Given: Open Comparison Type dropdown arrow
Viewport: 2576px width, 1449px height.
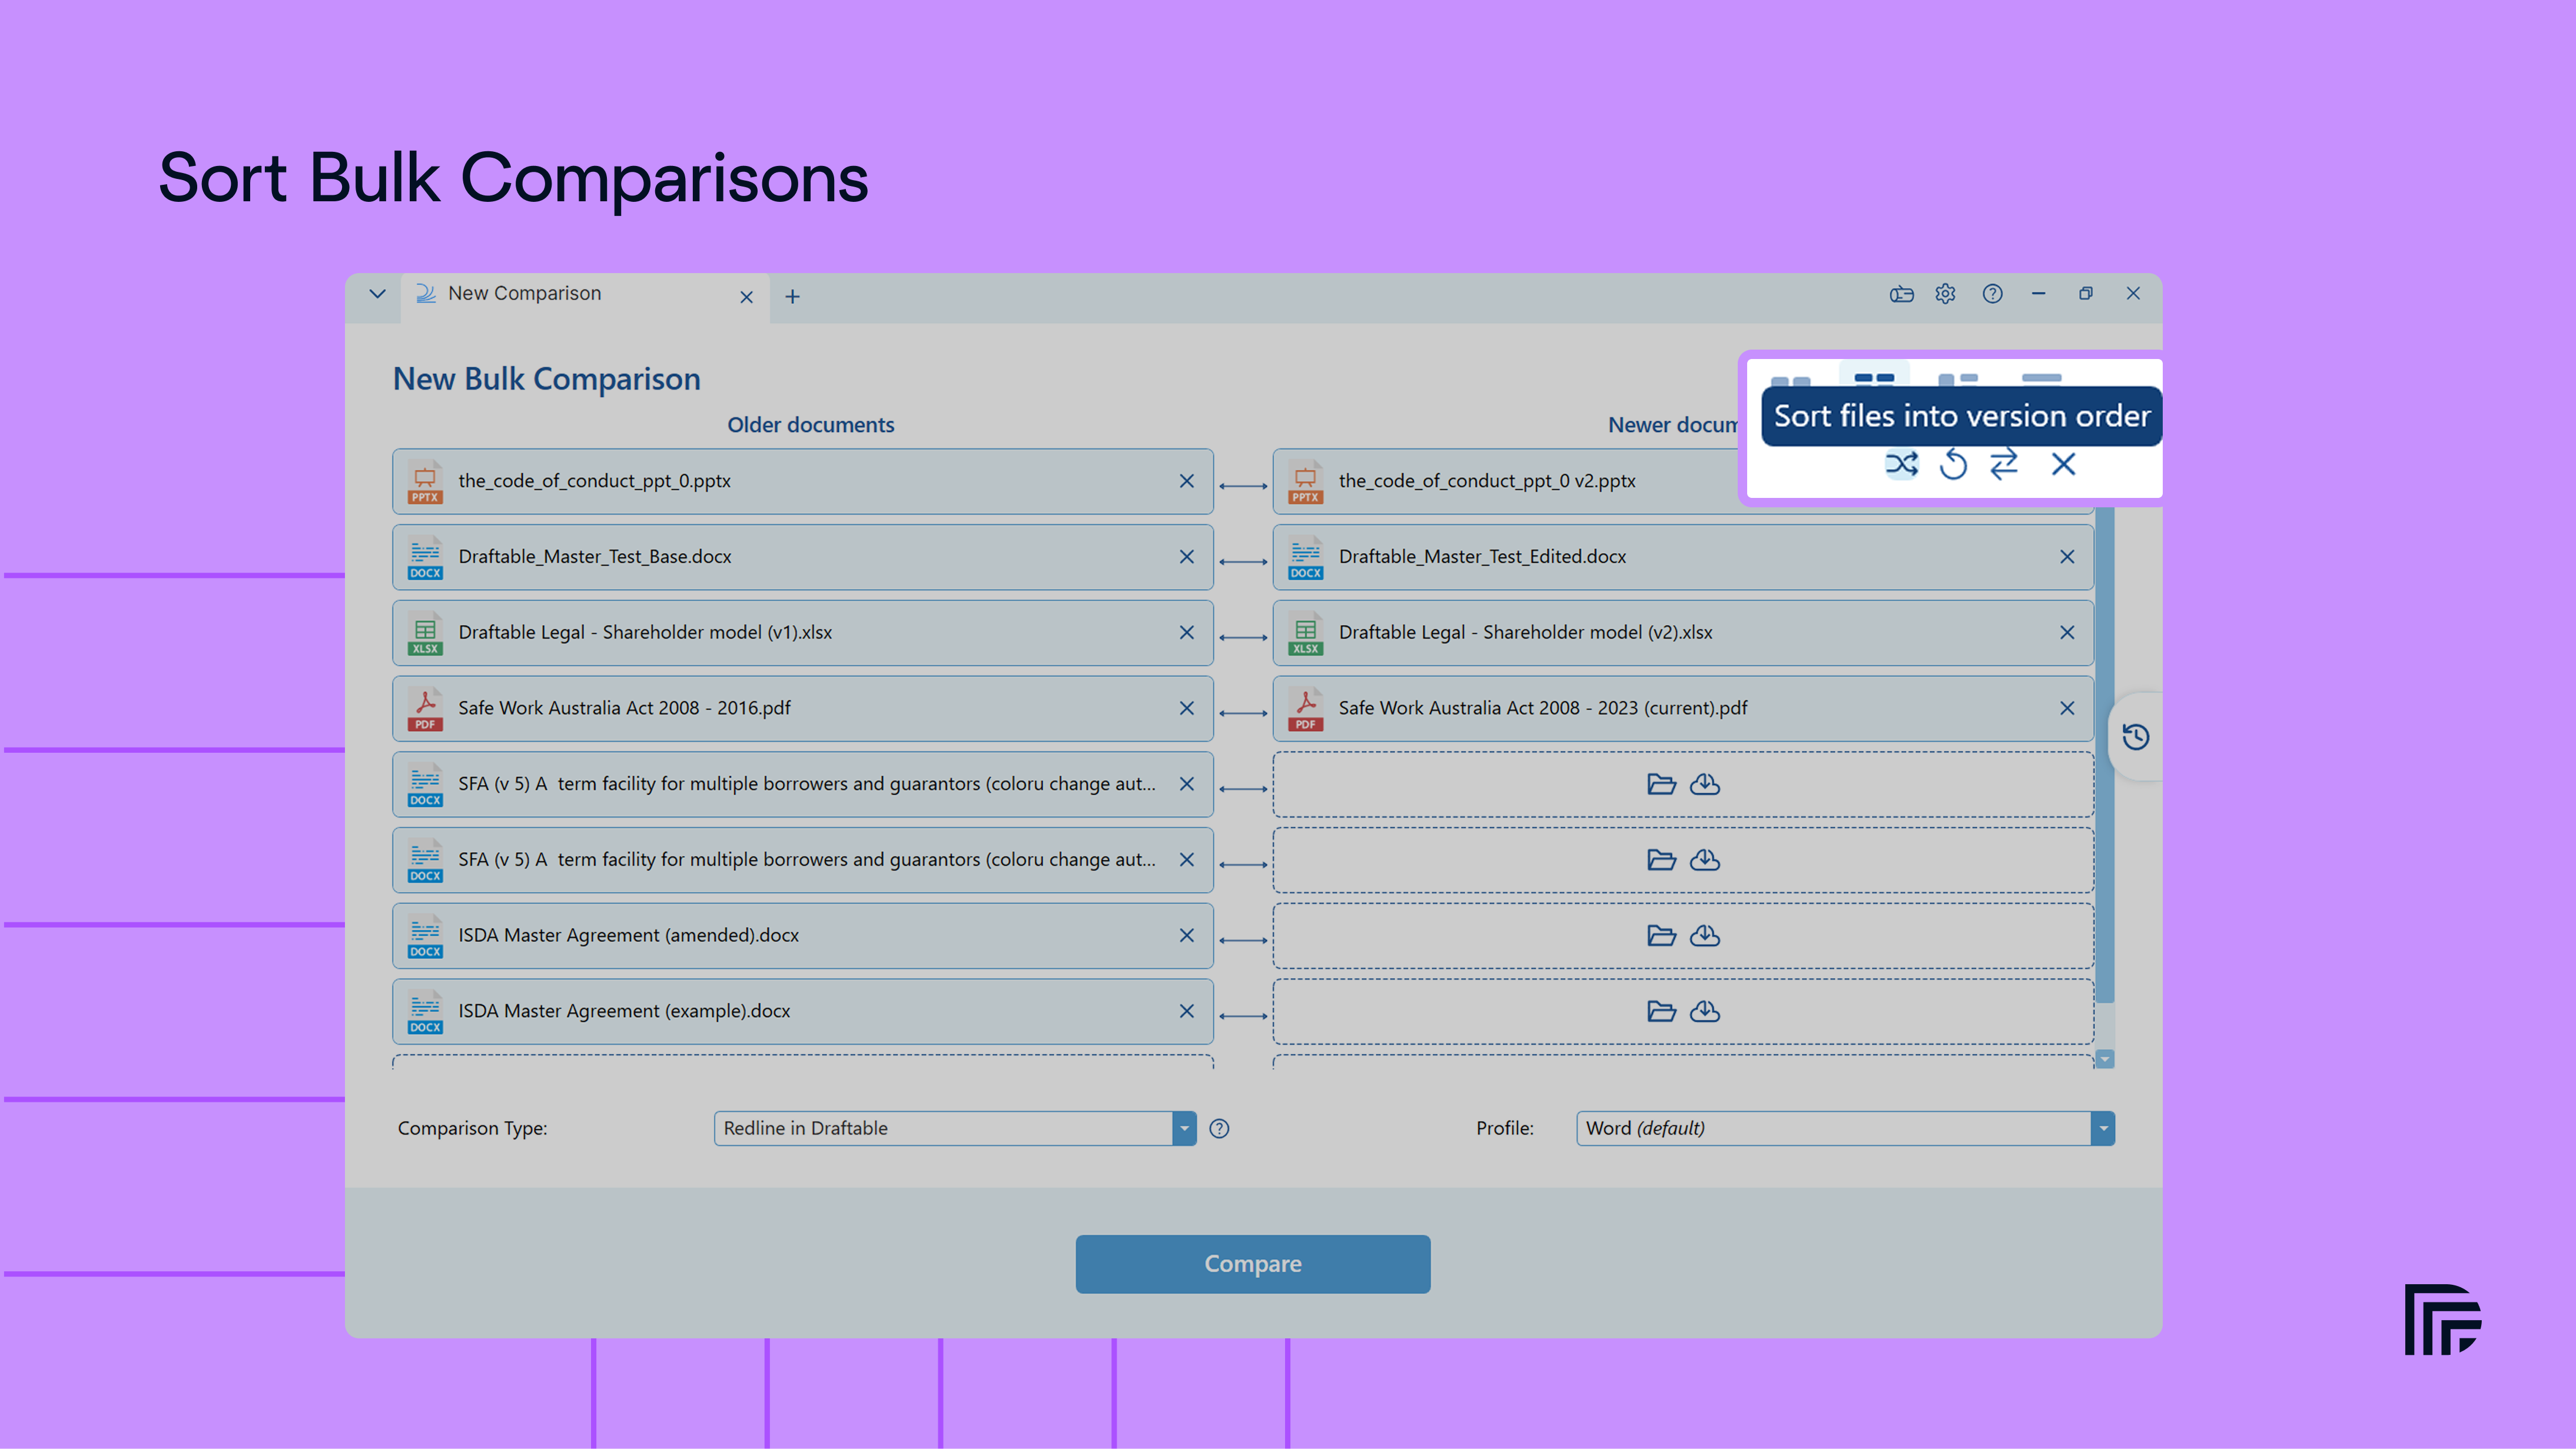Looking at the screenshot, I should (x=1184, y=1128).
